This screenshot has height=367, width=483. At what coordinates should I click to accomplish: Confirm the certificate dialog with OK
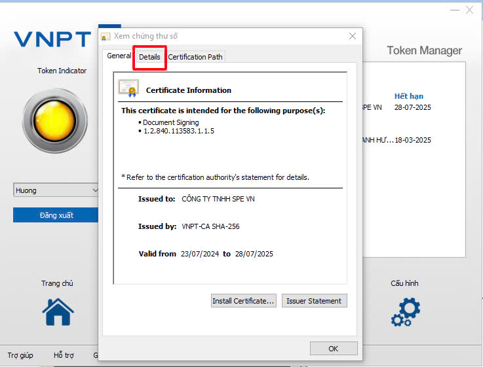334,349
